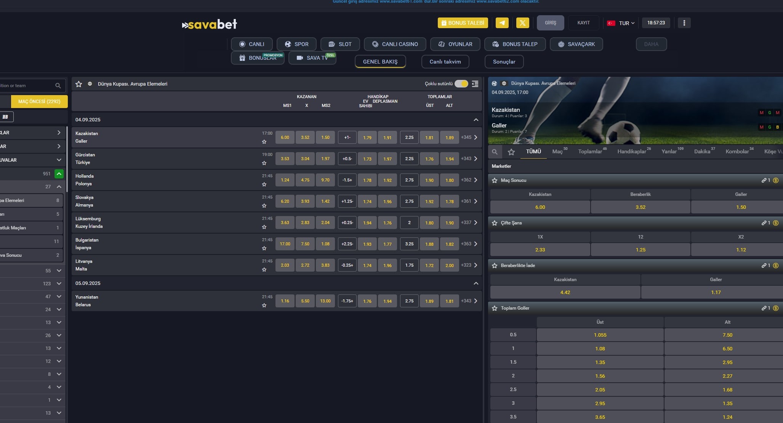Favorite the Çifte Şans market star
The width and height of the screenshot is (783, 423).
[495, 223]
